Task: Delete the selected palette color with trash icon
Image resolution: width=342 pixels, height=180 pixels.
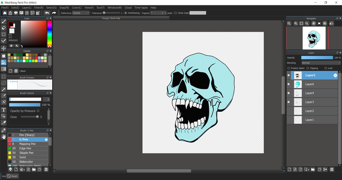Action: 16,71
